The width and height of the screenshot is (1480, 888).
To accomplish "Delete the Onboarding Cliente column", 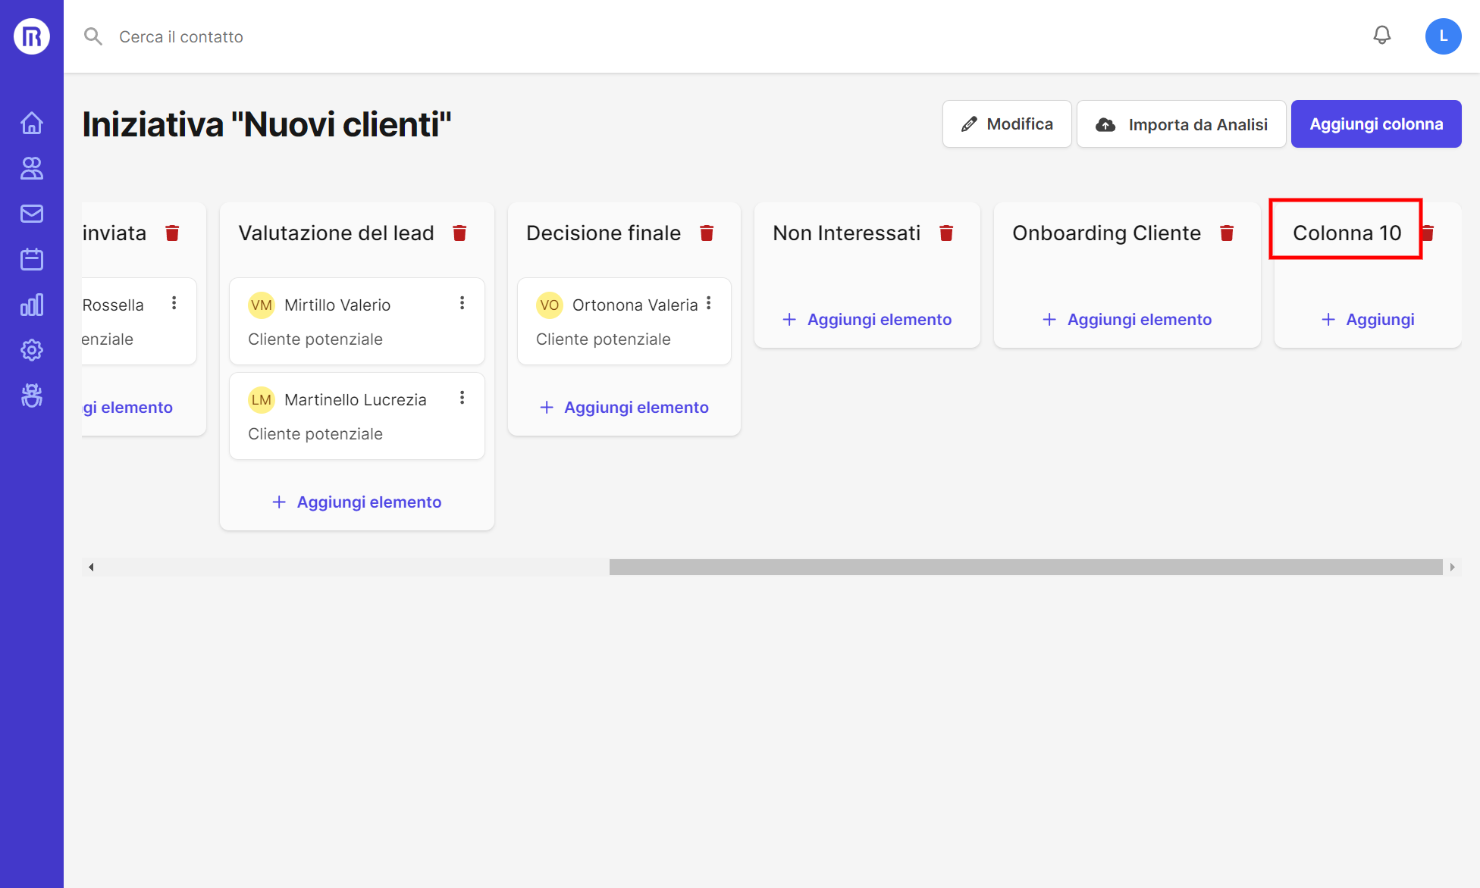I will pyautogui.click(x=1227, y=233).
